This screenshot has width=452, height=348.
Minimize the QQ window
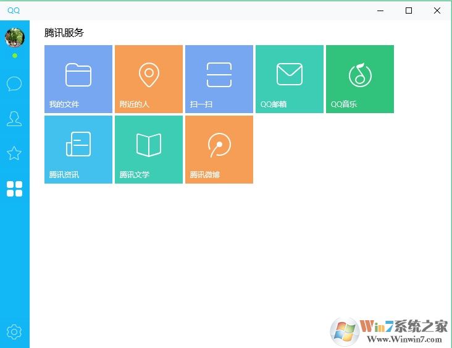(x=380, y=11)
